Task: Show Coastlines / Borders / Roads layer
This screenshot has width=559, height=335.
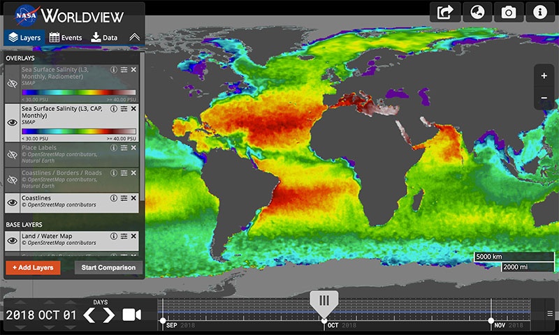Action: [x=12, y=180]
